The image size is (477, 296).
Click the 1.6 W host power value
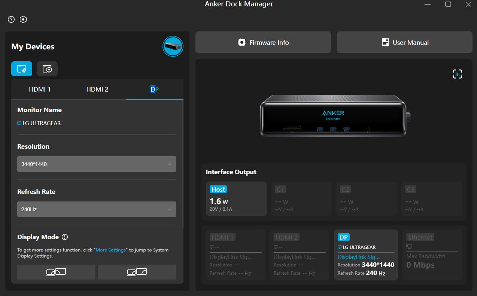[x=219, y=201]
